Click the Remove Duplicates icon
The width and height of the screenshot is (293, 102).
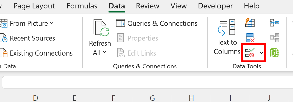pyautogui.click(x=250, y=38)
